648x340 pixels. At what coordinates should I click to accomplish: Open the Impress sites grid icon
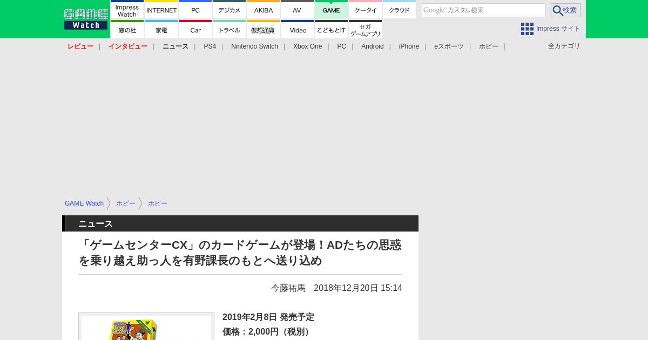(527, 29)
